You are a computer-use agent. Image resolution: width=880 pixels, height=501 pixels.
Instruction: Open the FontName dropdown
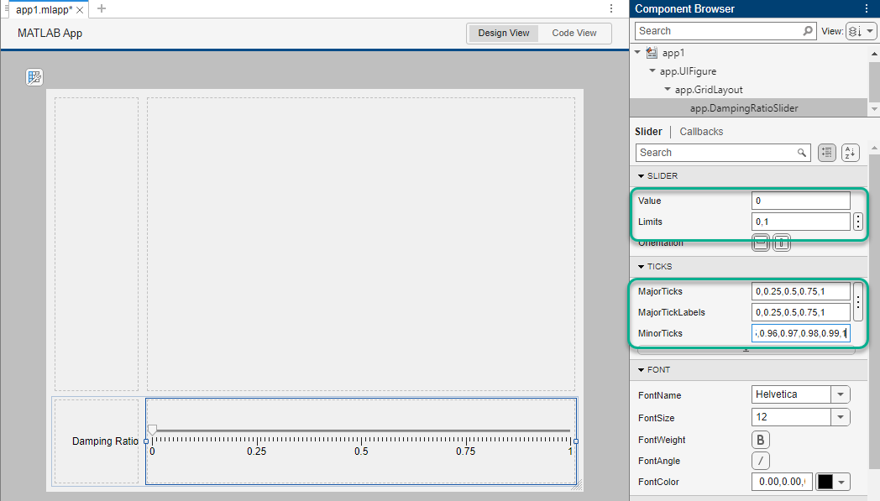pos(840,394)
